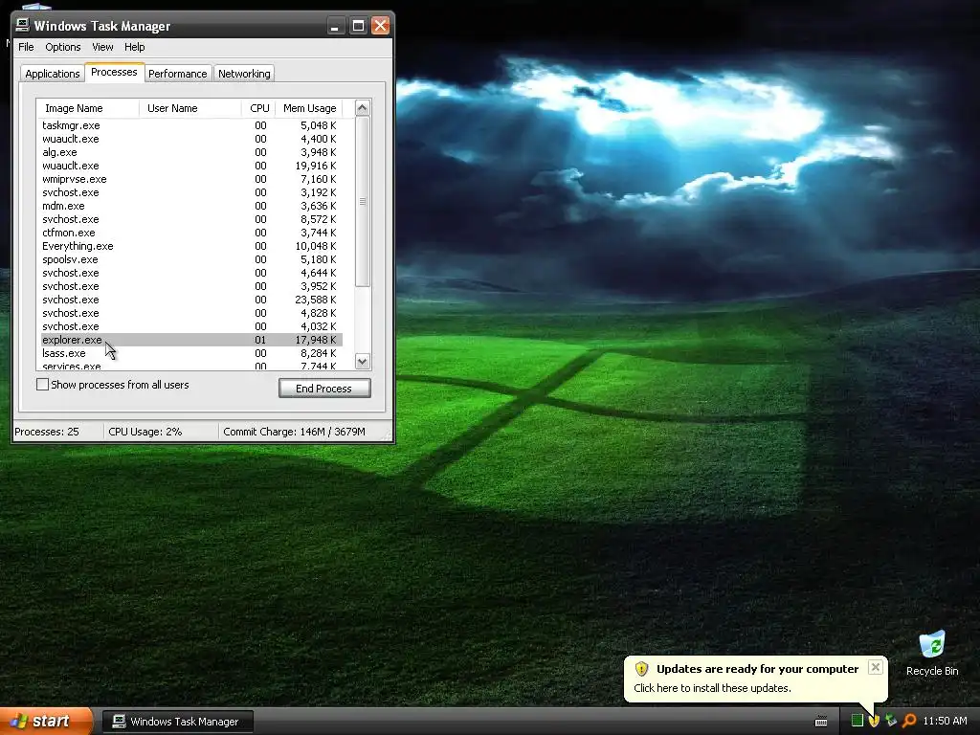Screen dimensions: 980x735
Task: Select the ctfmon.exe process
Action: (x=191, y=234)
